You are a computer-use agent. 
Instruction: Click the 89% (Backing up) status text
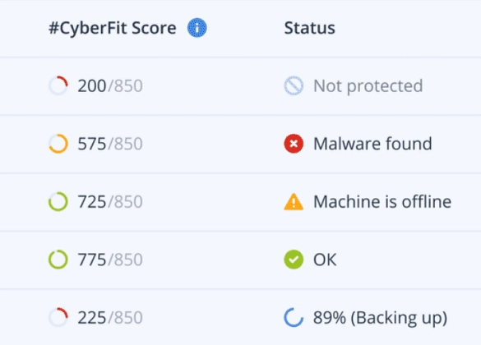coord(380,318)
